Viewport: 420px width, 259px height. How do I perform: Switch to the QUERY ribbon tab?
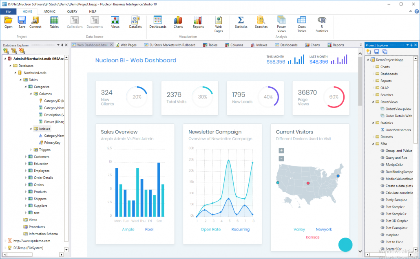coord(72,11)
